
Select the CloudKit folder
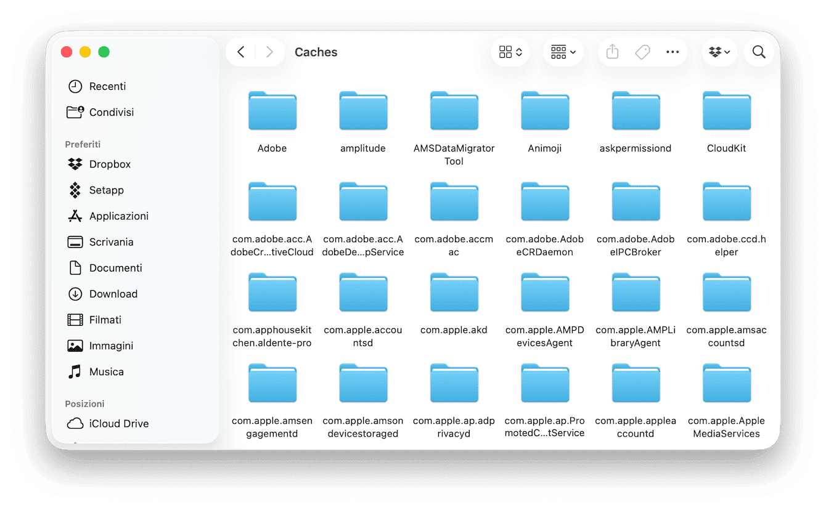tap(727, 111)
